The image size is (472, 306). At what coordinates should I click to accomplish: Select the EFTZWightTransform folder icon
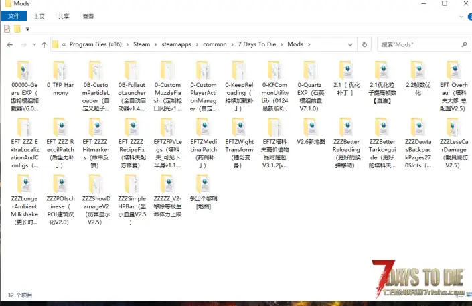239,127
